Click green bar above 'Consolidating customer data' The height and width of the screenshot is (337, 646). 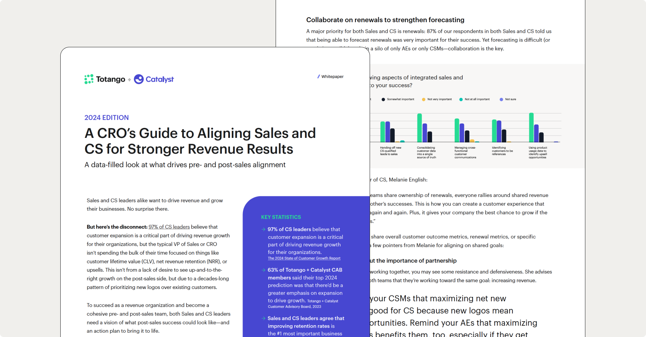pyautogui.click(x=419, y=128)
